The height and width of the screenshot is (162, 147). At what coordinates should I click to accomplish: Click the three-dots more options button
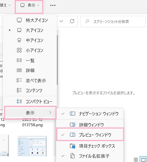(53, 6)
